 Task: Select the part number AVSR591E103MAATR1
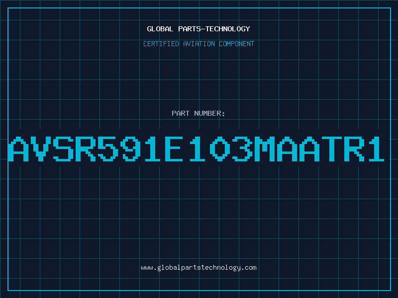point(196,149)
